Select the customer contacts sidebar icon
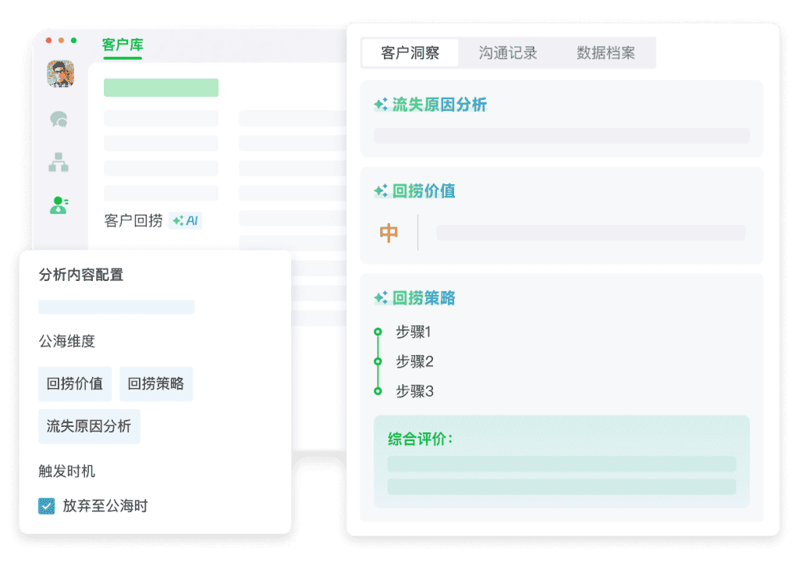Image resolution: width=799 pixels, height=562 pixels. pyautogui.click(x=59, y=205)
